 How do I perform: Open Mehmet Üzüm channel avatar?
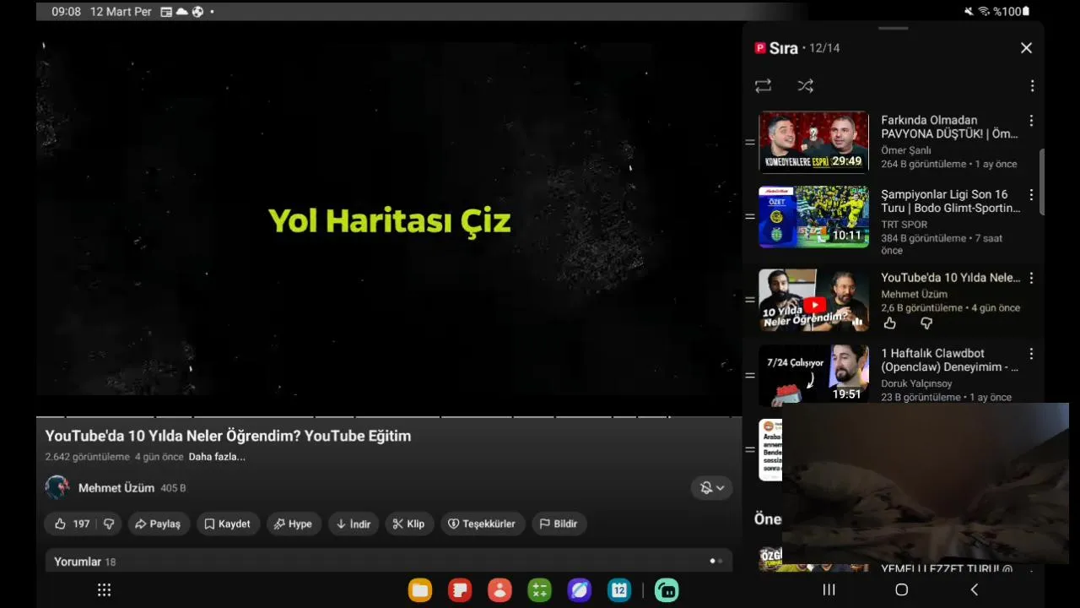(x=57, y=487)
